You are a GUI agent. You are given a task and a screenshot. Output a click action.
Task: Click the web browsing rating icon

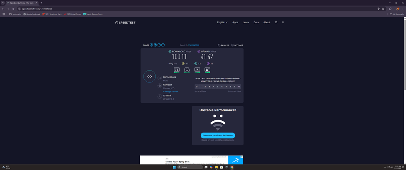coord(177,70)
